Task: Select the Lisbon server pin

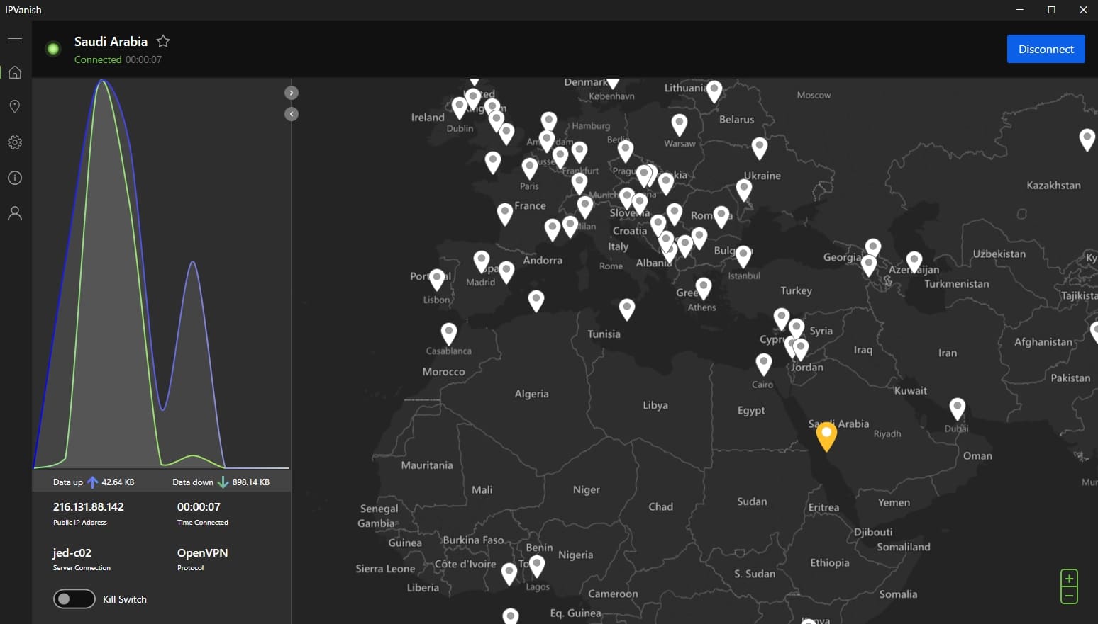Action: pyautogui.click(x=437, y=280)
